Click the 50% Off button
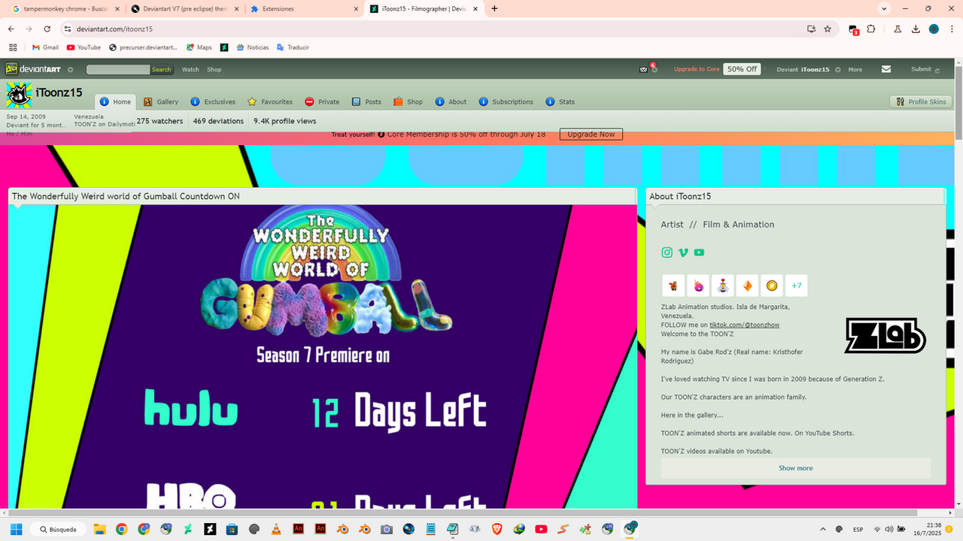 pyautogui.click(x=742, y=69)
